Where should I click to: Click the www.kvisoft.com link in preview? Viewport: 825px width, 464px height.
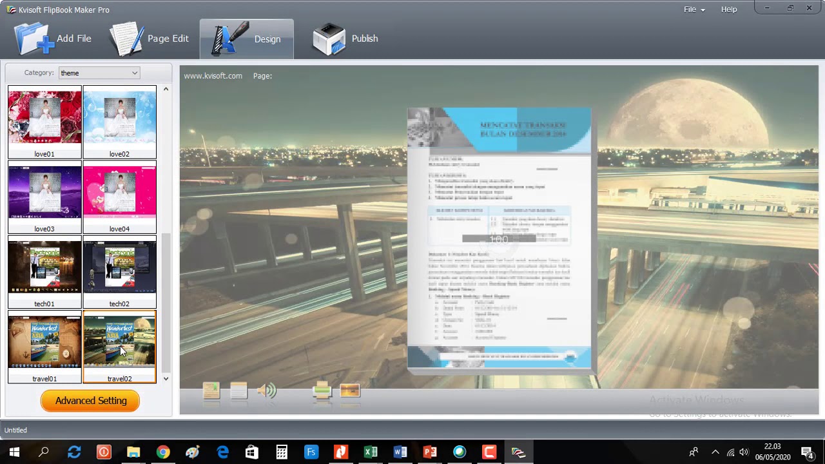point(213,76)
